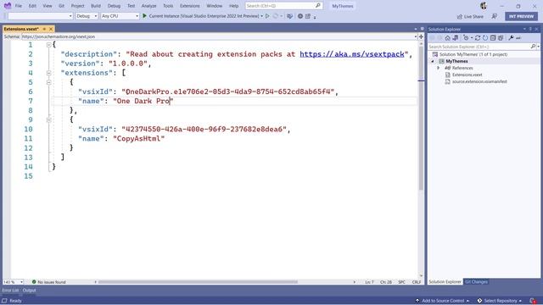543x305 pixels.
Task: Click toolbar icon right of Start Without Debugging
Action: [275, 16]
